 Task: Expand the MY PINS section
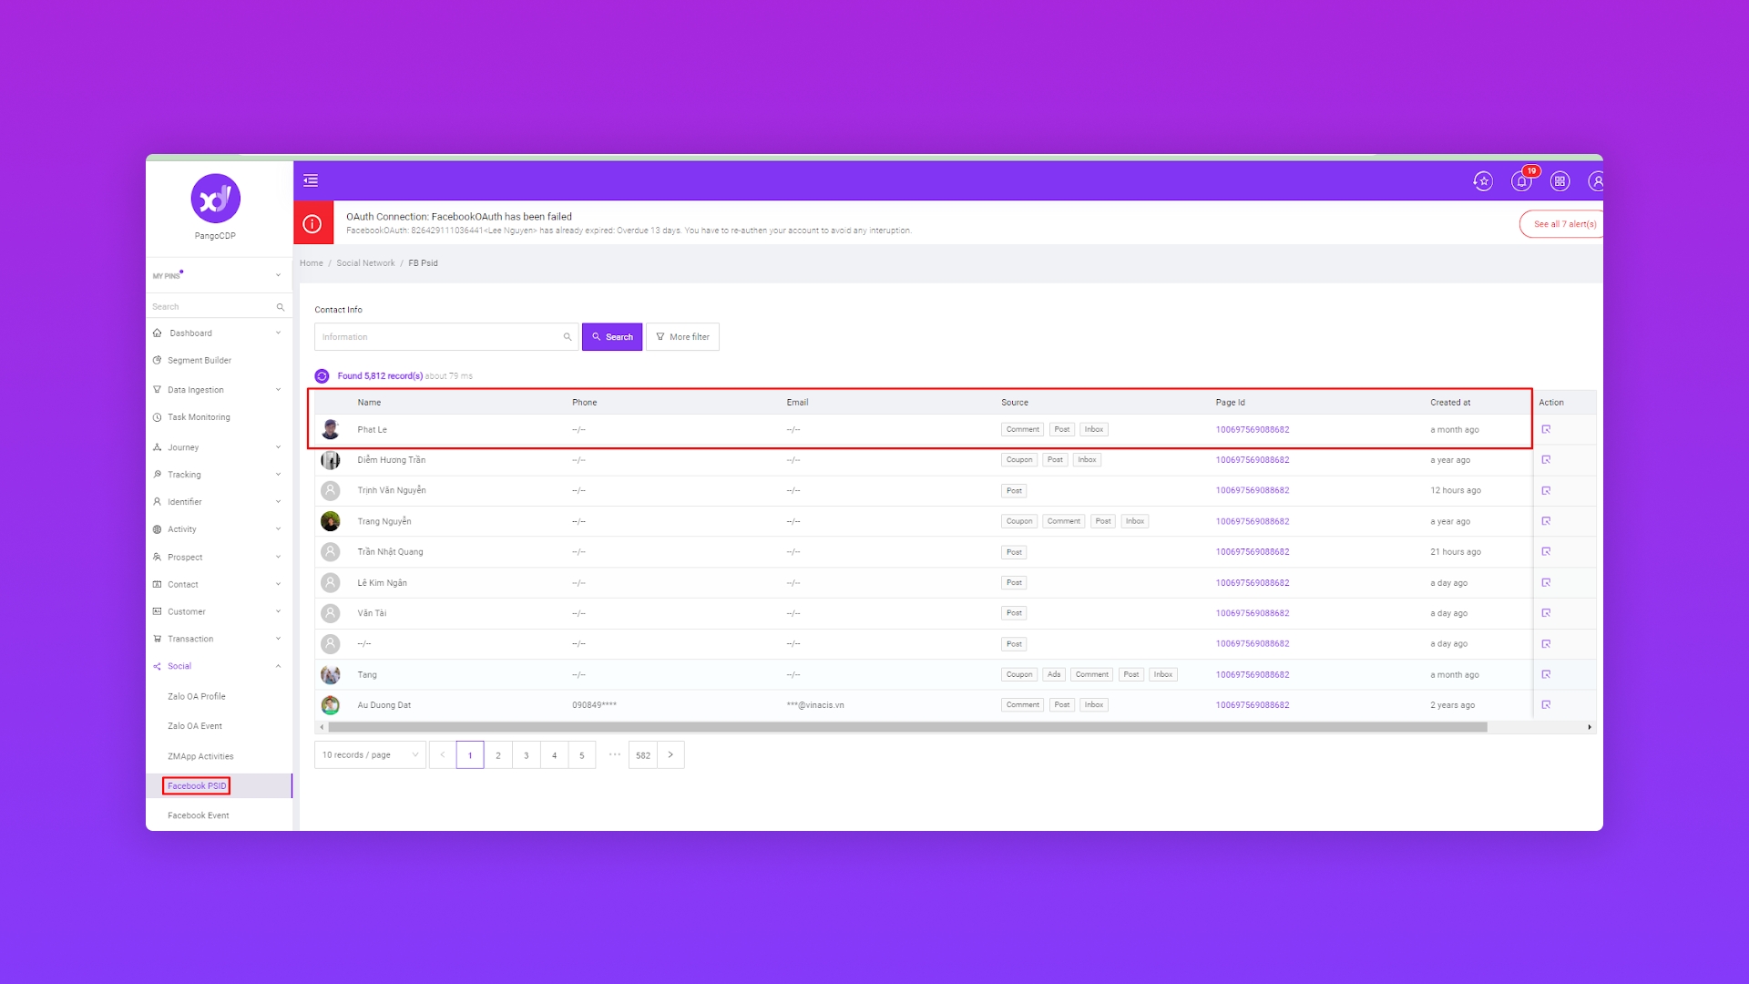(278, 275)
